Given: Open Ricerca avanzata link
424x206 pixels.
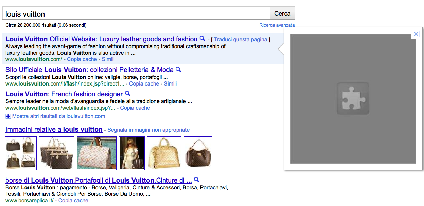Looking at the screenshot, I should 277,25.
